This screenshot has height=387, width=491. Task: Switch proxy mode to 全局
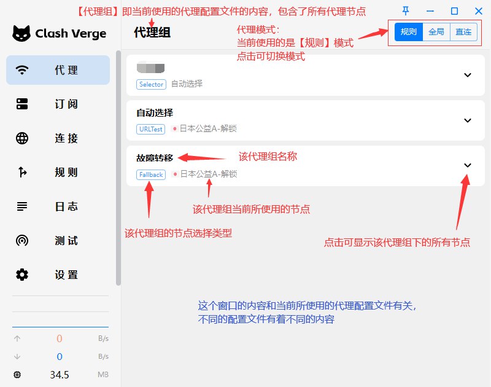point(436,32)
